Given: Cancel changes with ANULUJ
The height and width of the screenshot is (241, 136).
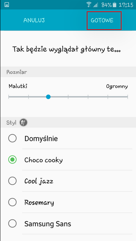Looking at the screenshot, I should point(34,20).
